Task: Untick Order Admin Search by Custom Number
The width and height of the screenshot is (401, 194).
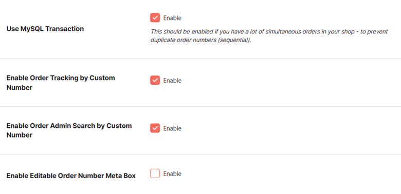Action: point(155,128)
